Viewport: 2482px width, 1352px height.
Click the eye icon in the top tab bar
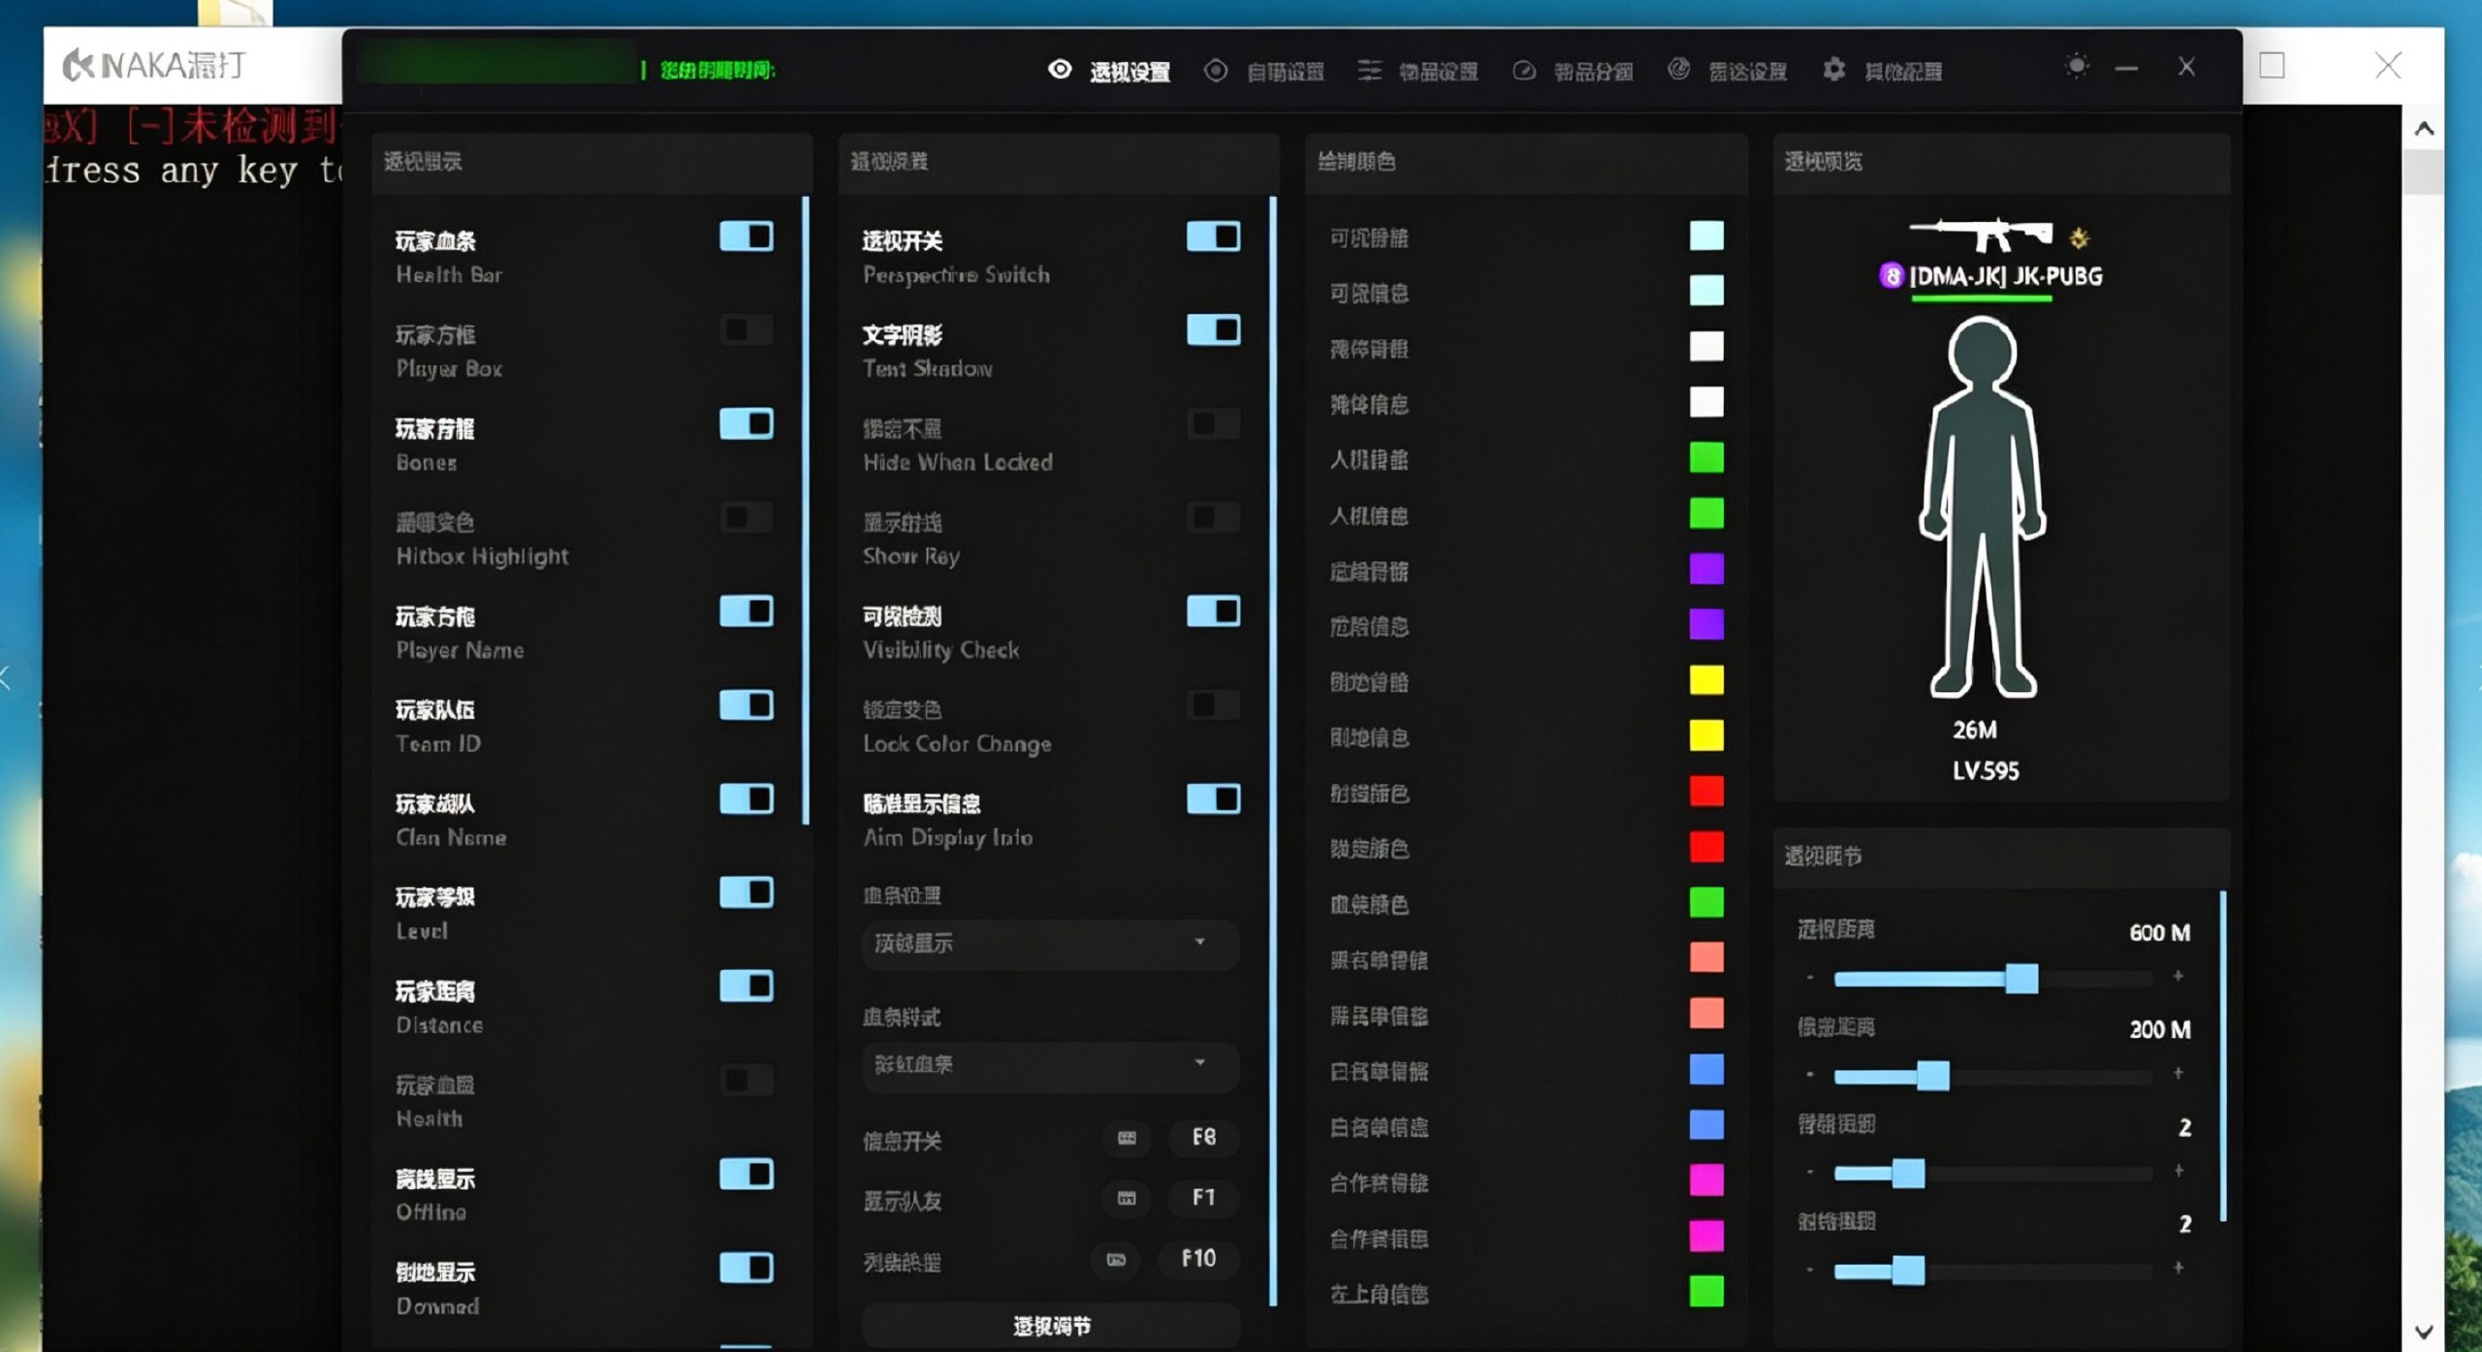click(1060, 70)
